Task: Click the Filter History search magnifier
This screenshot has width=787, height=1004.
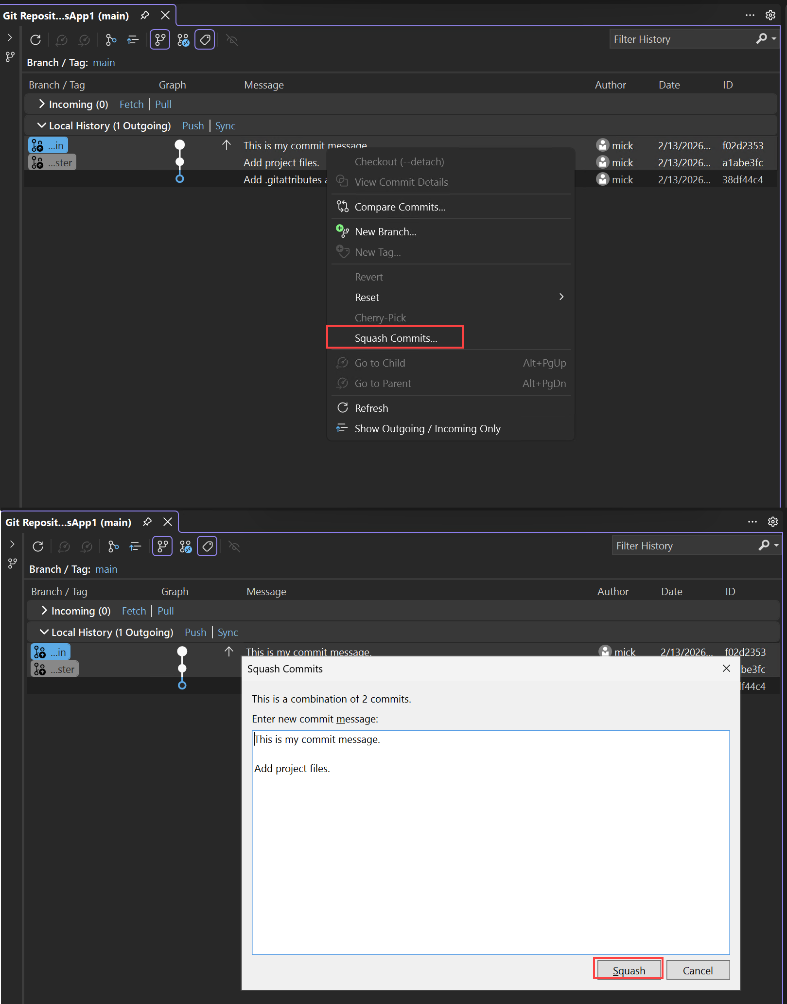Action: pos(762,39)
